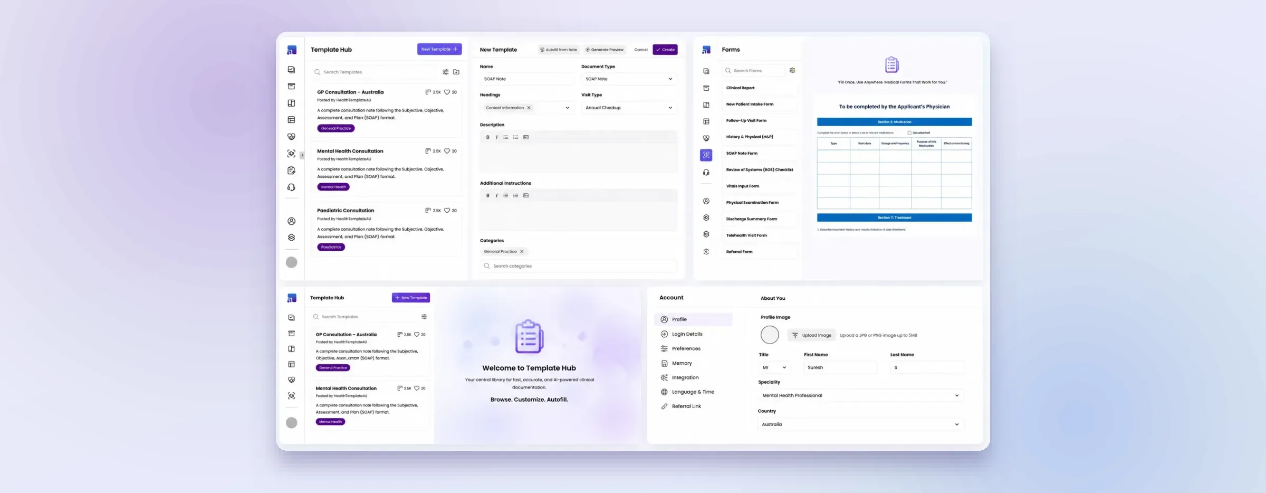Click the folder icon beside Search Templates
This screenshot has width=1266, height=493.
(456, 72)
